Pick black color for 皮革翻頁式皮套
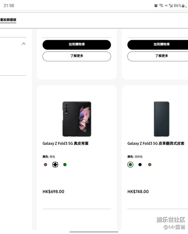Viewport: 188px width, 234px height. [x=140, y=165]
